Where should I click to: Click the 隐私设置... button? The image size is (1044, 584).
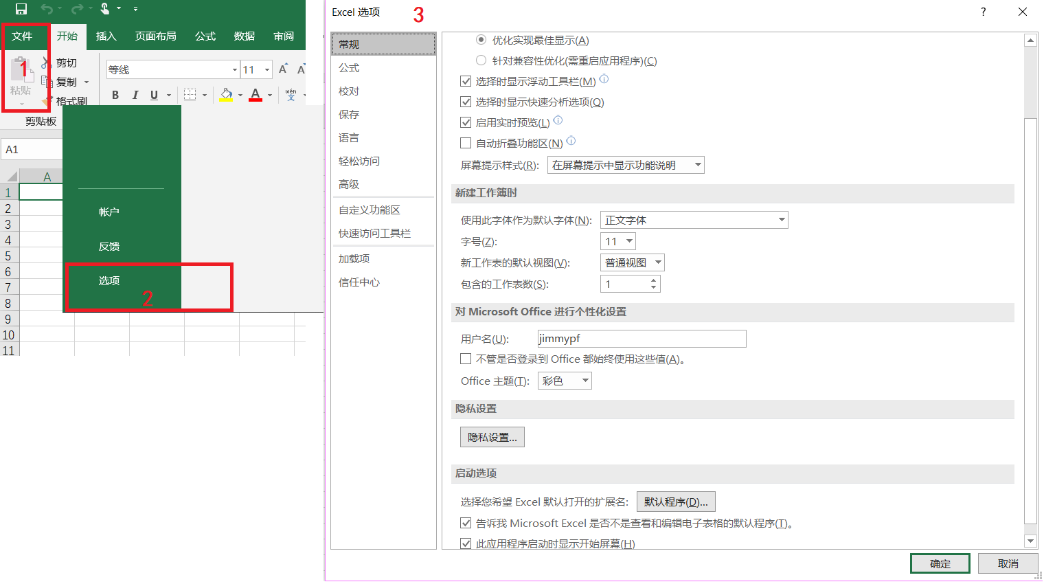coord(492,437)
